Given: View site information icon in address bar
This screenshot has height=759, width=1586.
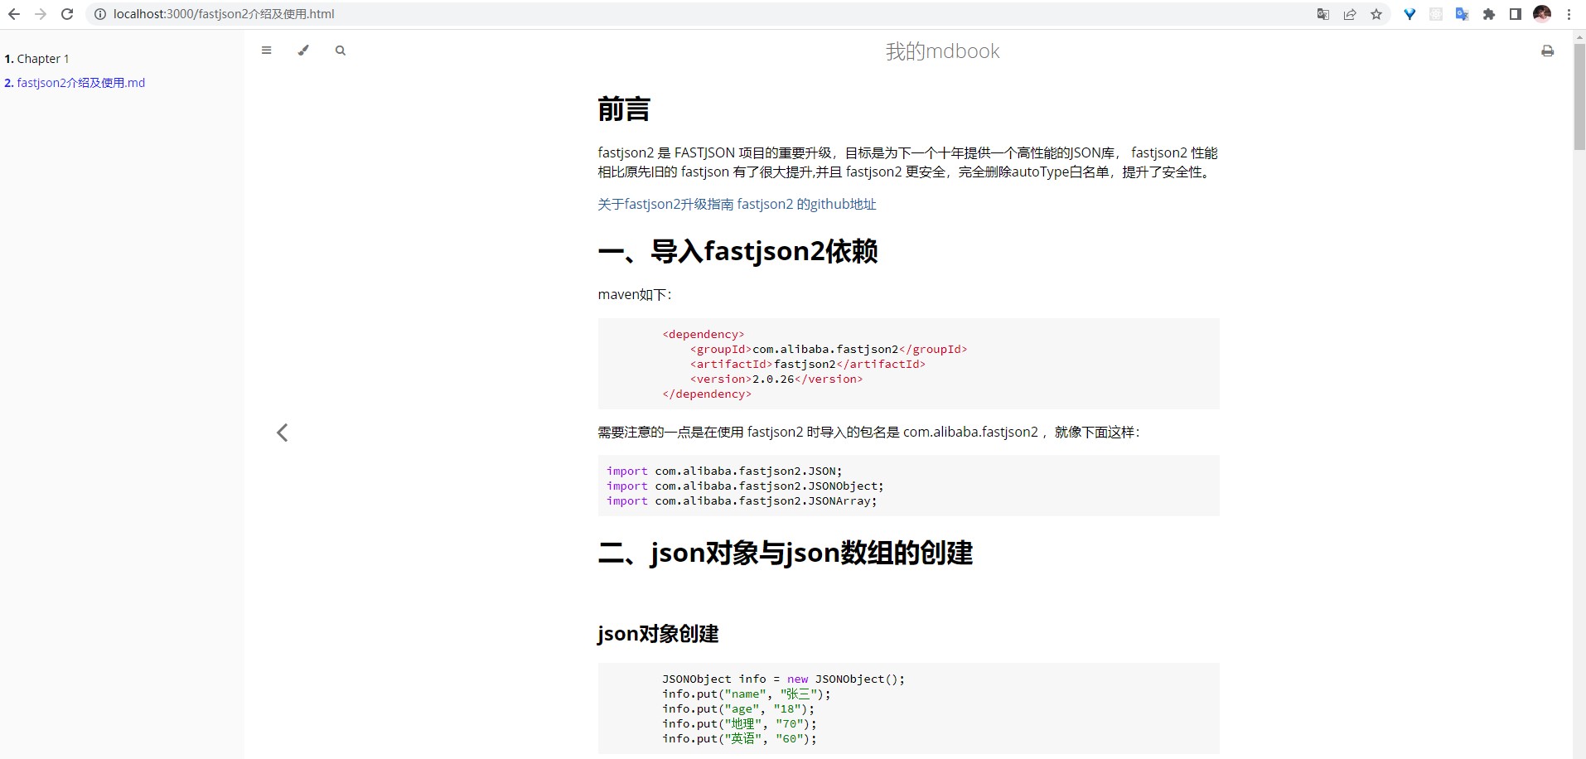Looking at the screenshot, I should coord(99,14).
